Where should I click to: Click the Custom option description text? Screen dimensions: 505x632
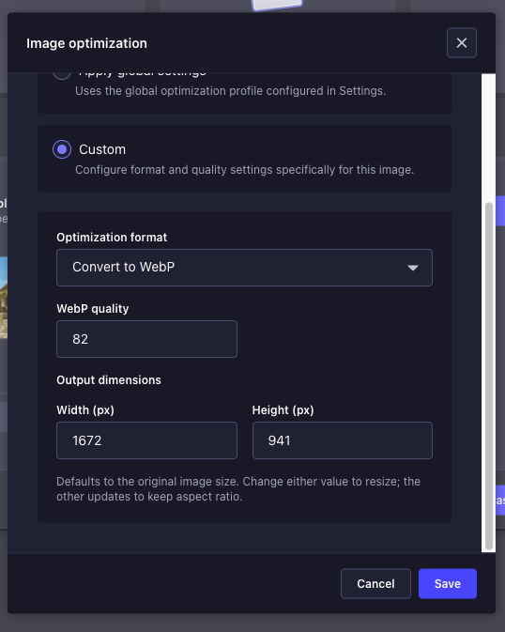[245, 170]
